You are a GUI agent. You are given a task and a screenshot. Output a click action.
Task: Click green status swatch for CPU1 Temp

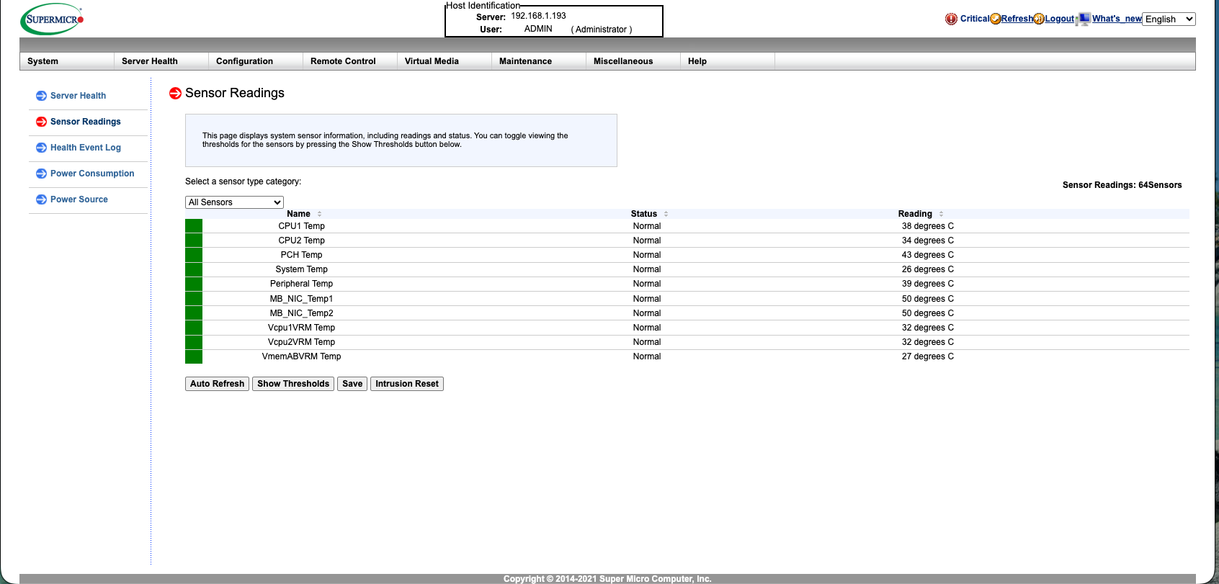194,226
